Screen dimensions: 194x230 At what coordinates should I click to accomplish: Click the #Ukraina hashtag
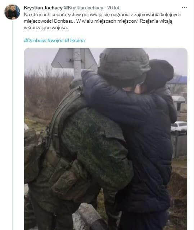click(x=75, y=40)
